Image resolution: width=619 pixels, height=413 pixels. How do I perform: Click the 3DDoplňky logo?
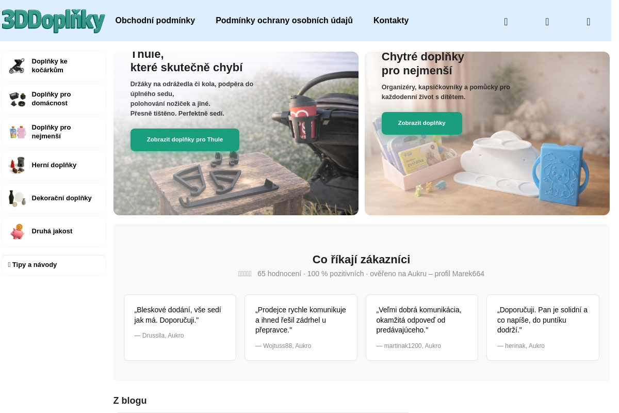(x=53, y=21)
